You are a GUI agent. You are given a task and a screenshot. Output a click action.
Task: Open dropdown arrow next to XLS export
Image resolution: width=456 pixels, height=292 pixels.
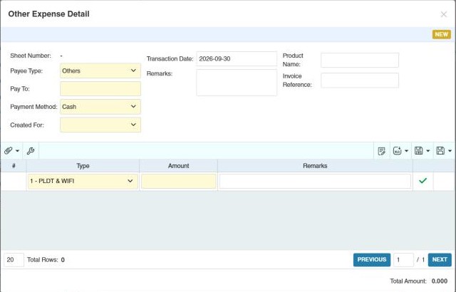[407, 151]
